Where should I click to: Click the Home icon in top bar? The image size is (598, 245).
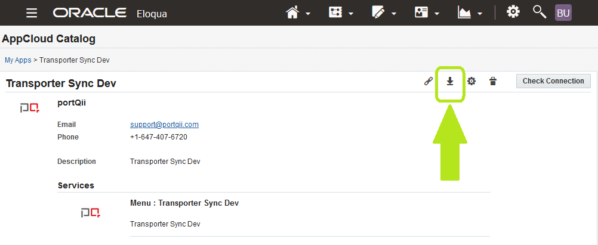[x=292, y=13]
